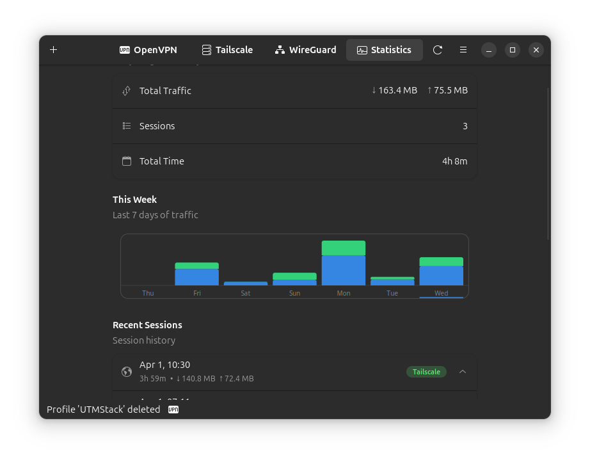Click the green Tailscale badge
Screen dimensions: 590x462
(426, 372)
